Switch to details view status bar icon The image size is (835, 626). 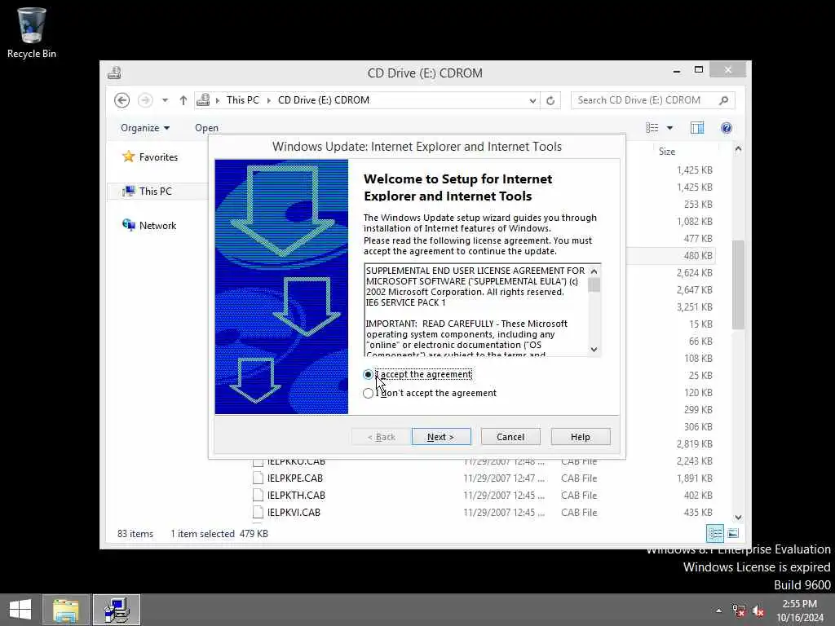coord(714,533)
